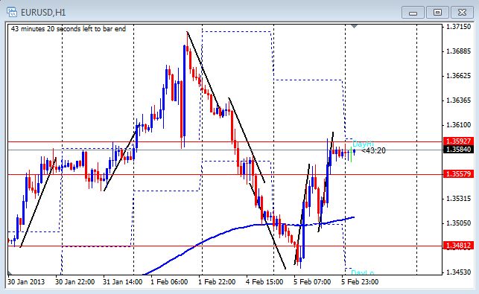This screenshot has width=479, height=294.
Task: Click the '1 Feb 06:00' time axis label
Action: (x=169, y=282)
